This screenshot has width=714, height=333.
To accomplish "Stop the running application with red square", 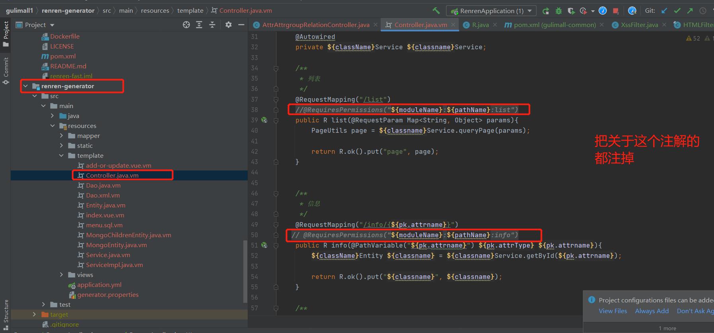I will [616, 11].
